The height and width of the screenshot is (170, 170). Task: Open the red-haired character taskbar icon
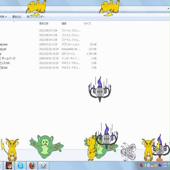pos(8,166)
